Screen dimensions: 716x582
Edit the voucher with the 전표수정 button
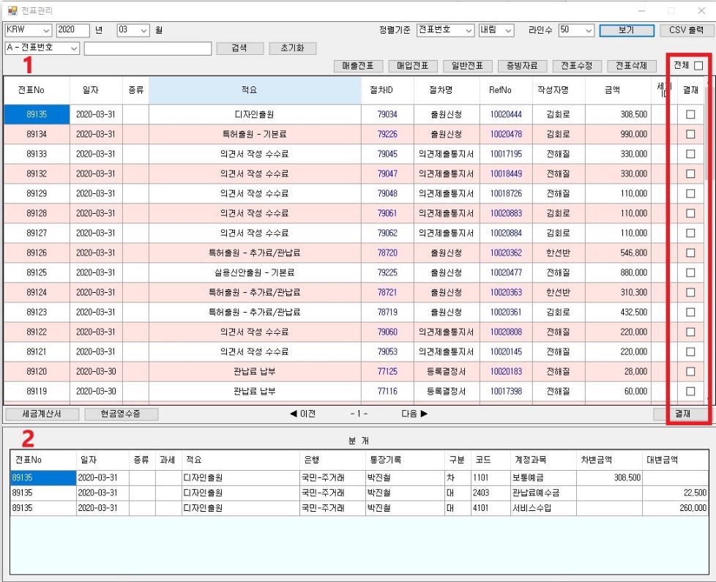click(577, 66)
